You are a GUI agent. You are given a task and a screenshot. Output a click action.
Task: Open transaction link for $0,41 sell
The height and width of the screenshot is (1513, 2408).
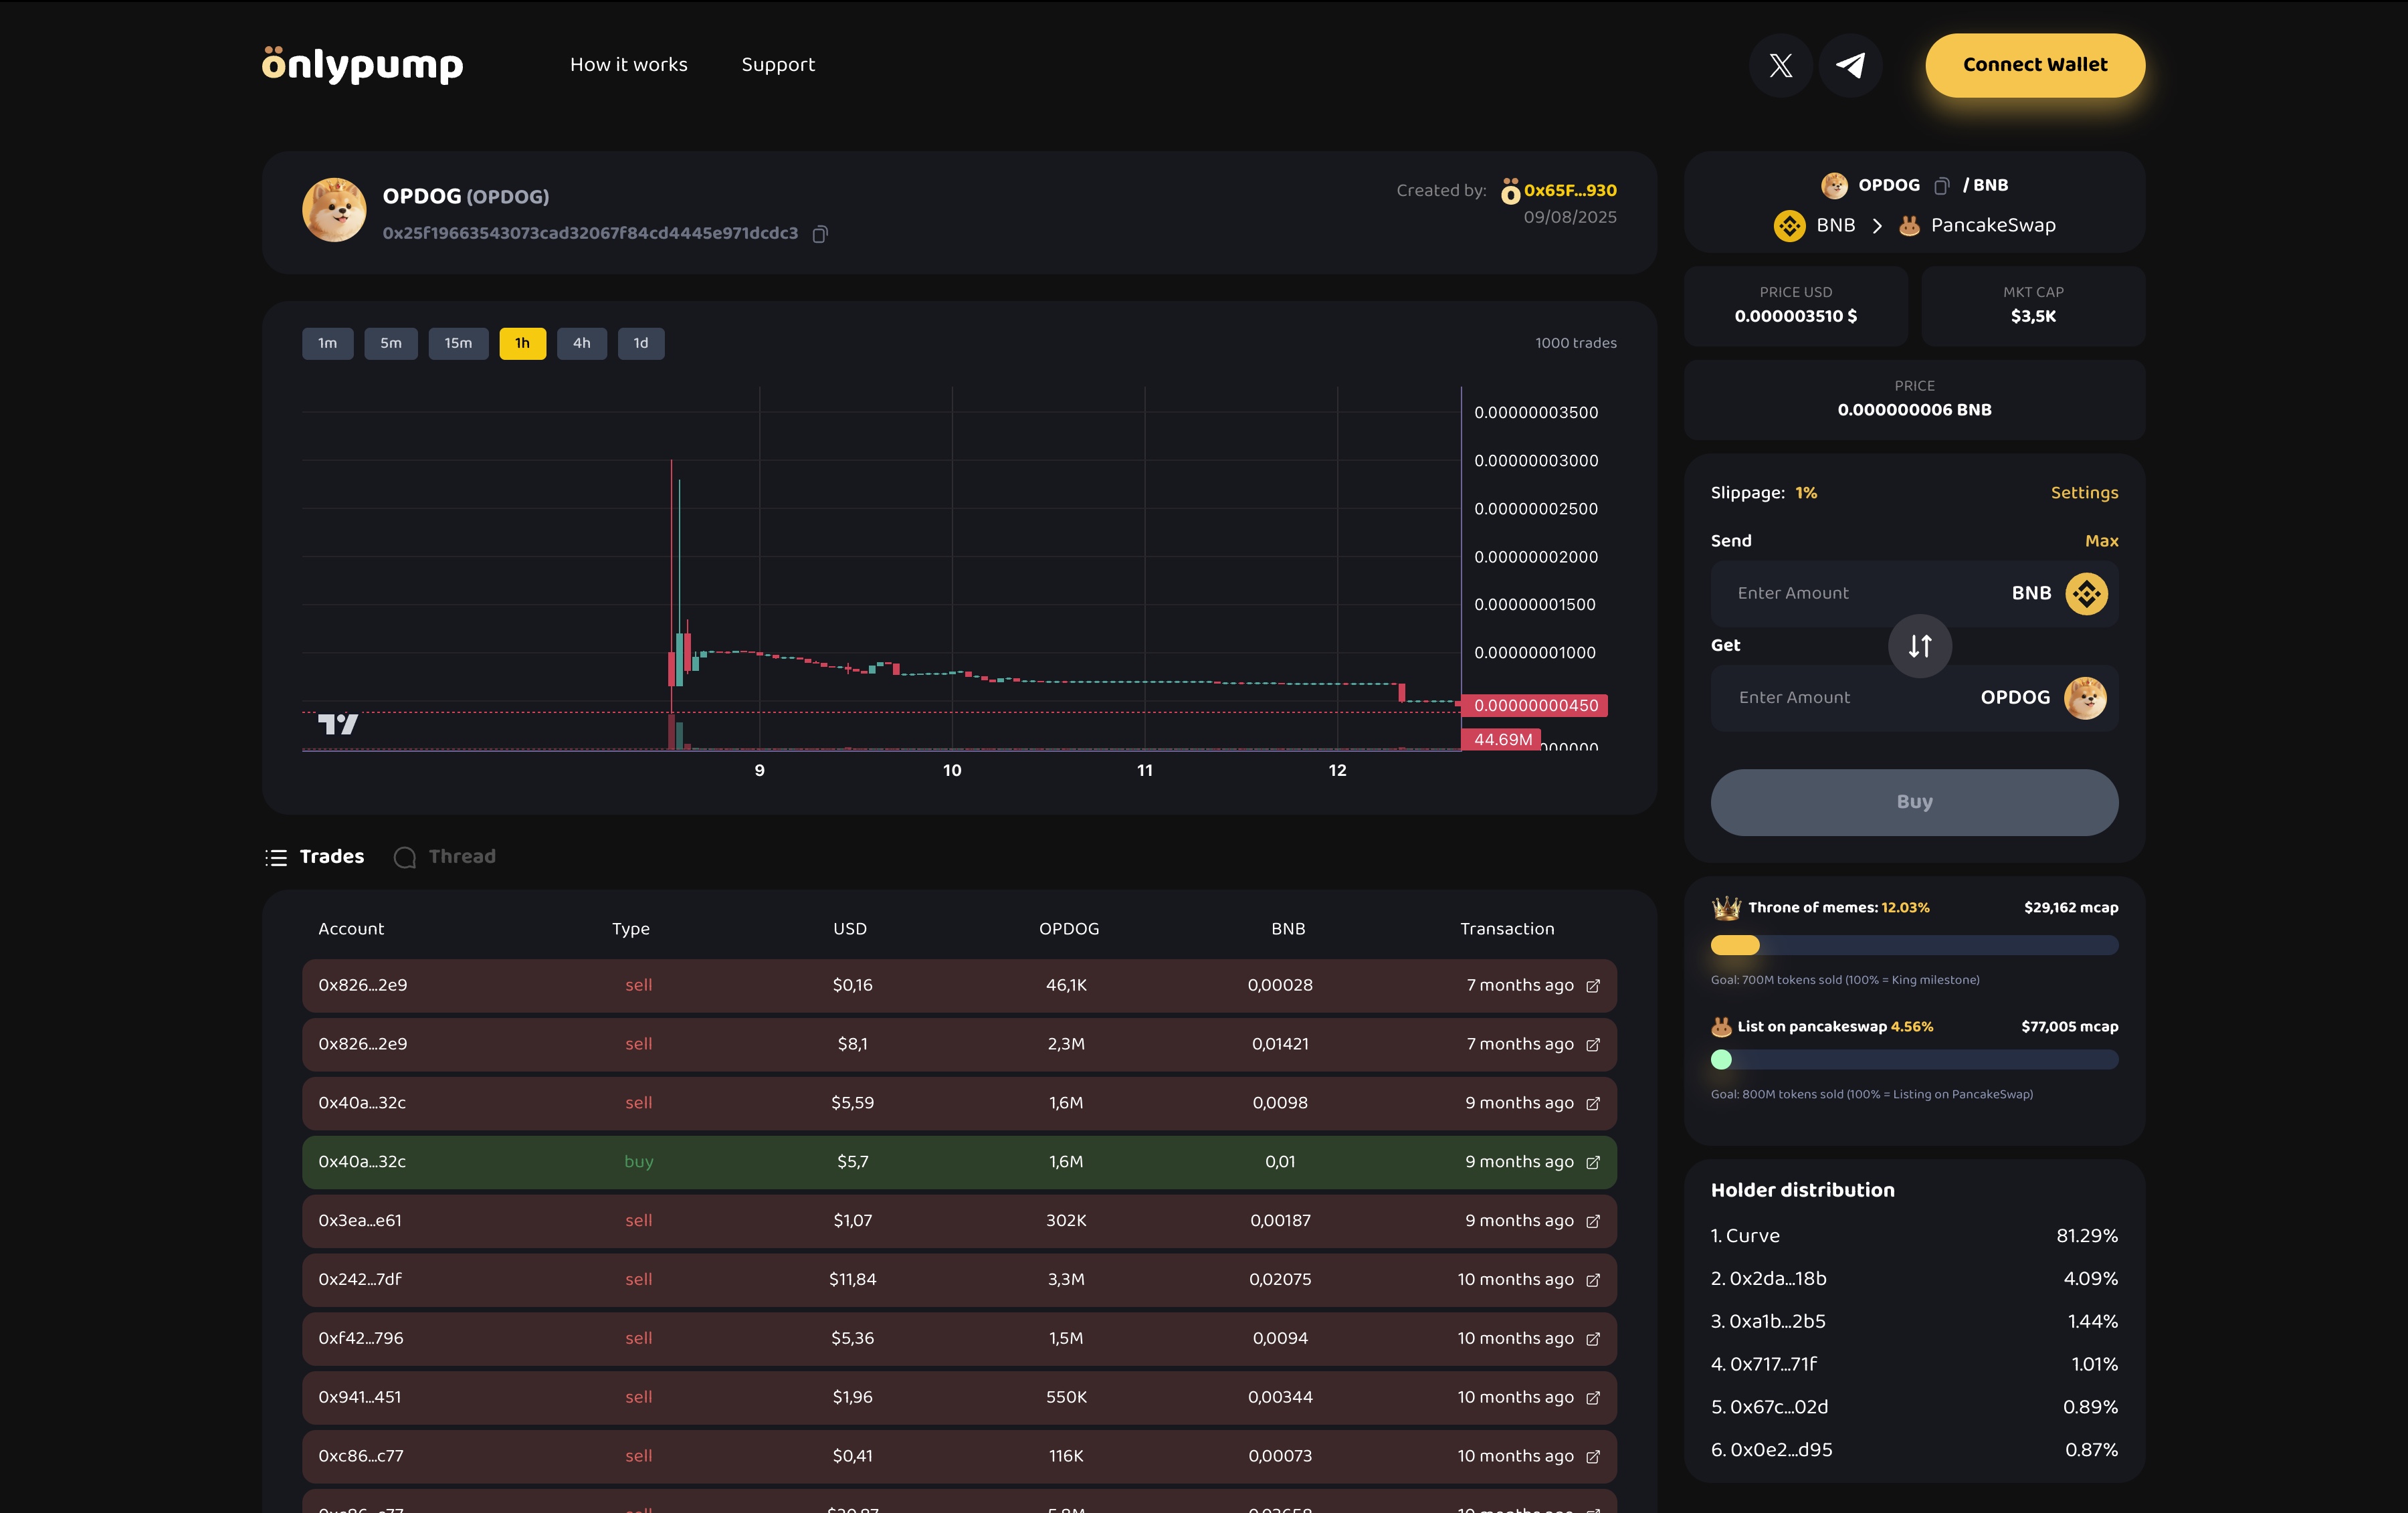point(1593,1457)
